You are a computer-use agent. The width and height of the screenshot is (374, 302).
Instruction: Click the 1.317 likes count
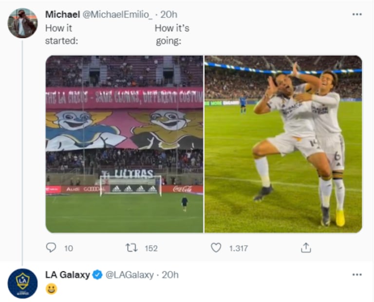(238, 248)
